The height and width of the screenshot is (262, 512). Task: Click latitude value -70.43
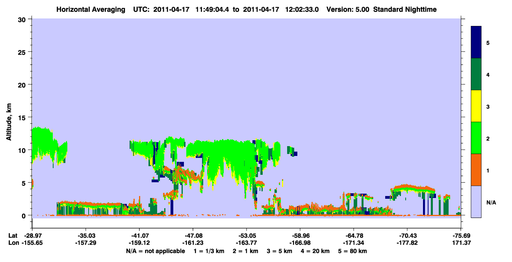click(407, 236)
